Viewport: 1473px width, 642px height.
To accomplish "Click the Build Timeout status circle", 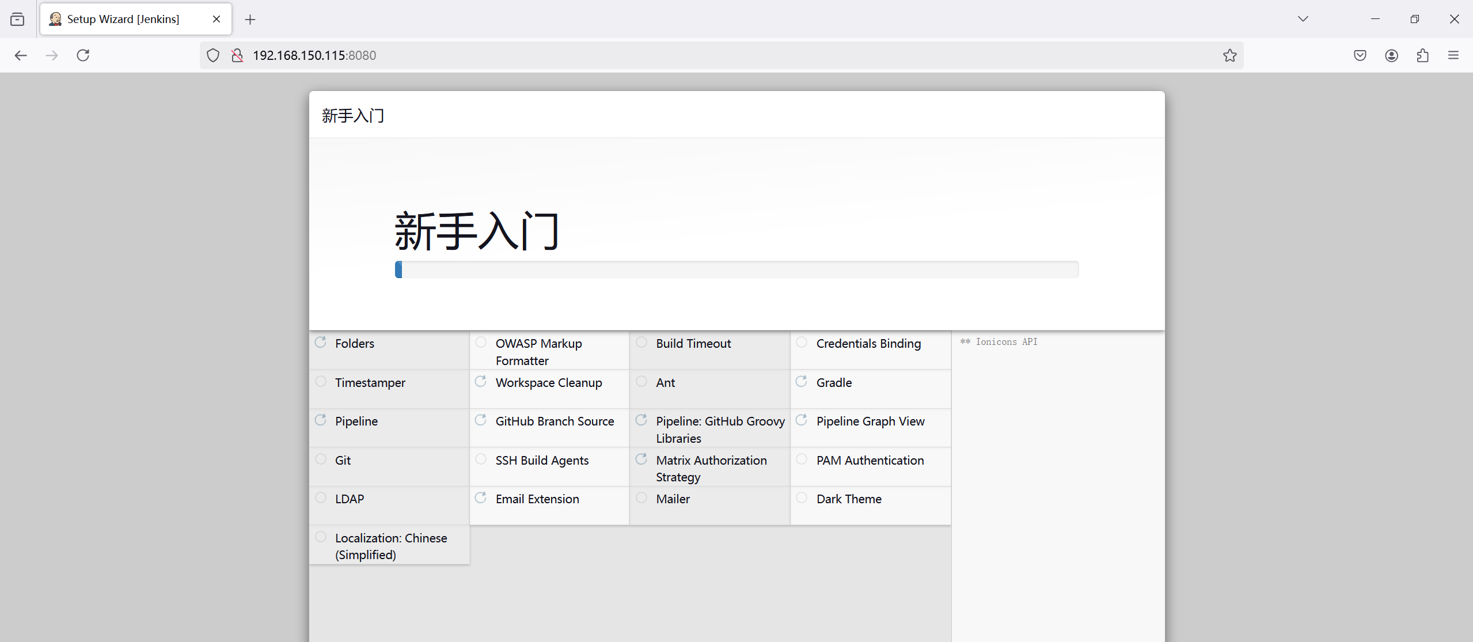I will click(x=641, y=342).
